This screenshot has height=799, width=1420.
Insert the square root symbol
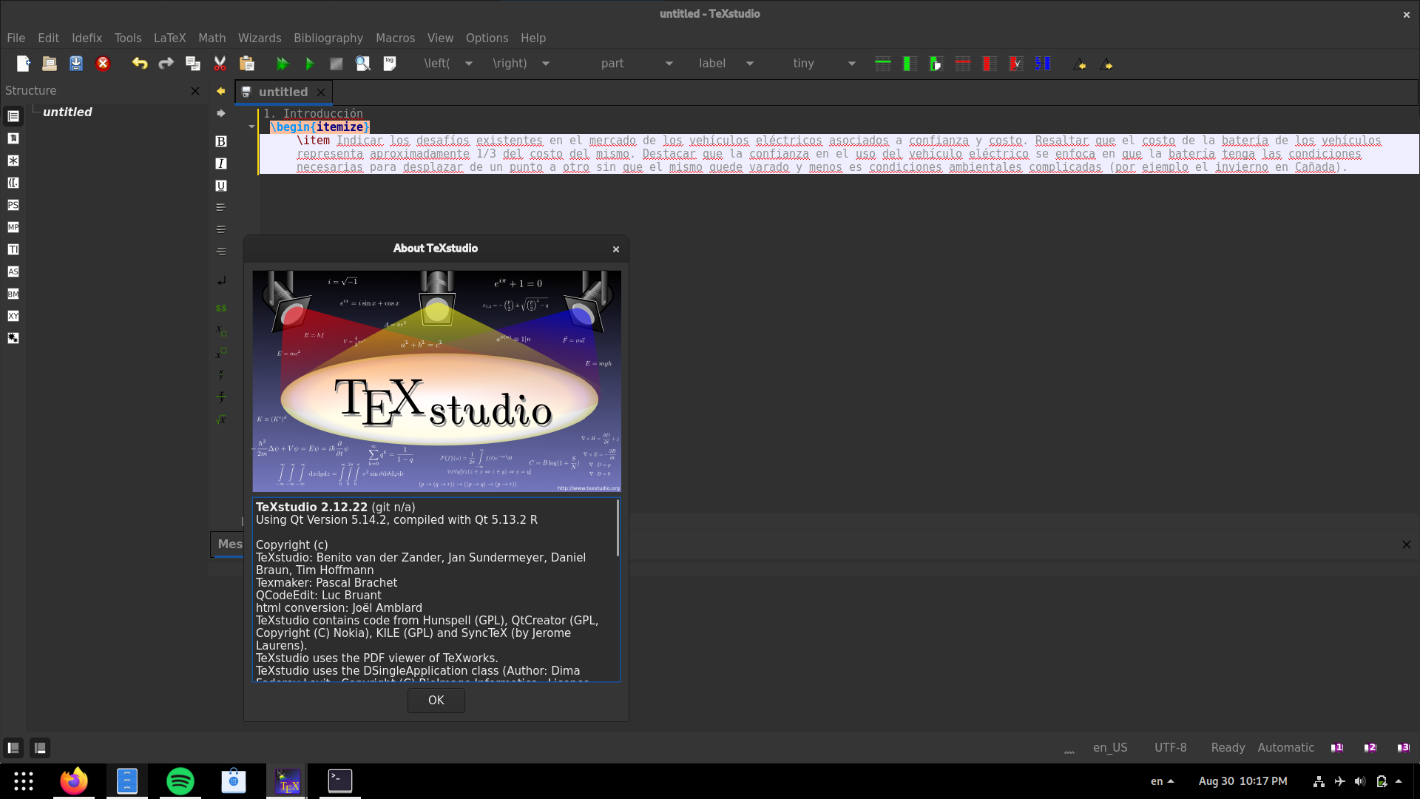pyautogui.click(x=220, y=419)
